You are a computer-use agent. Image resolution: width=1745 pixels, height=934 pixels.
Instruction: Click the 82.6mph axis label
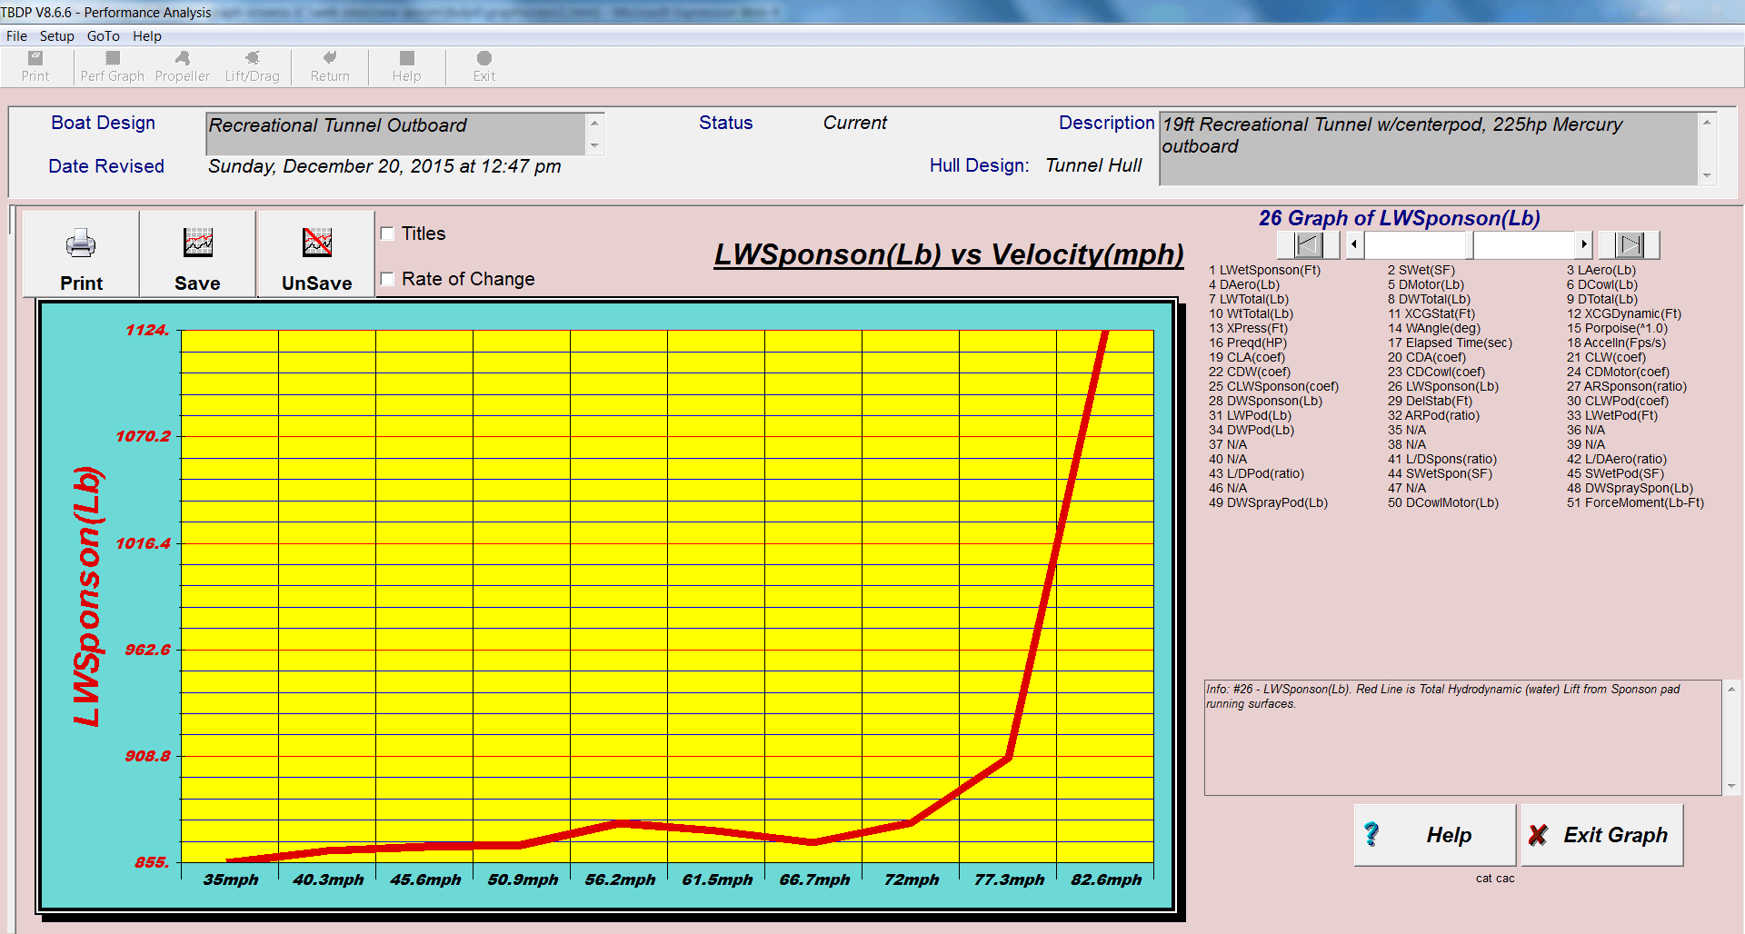point(1106,879)
